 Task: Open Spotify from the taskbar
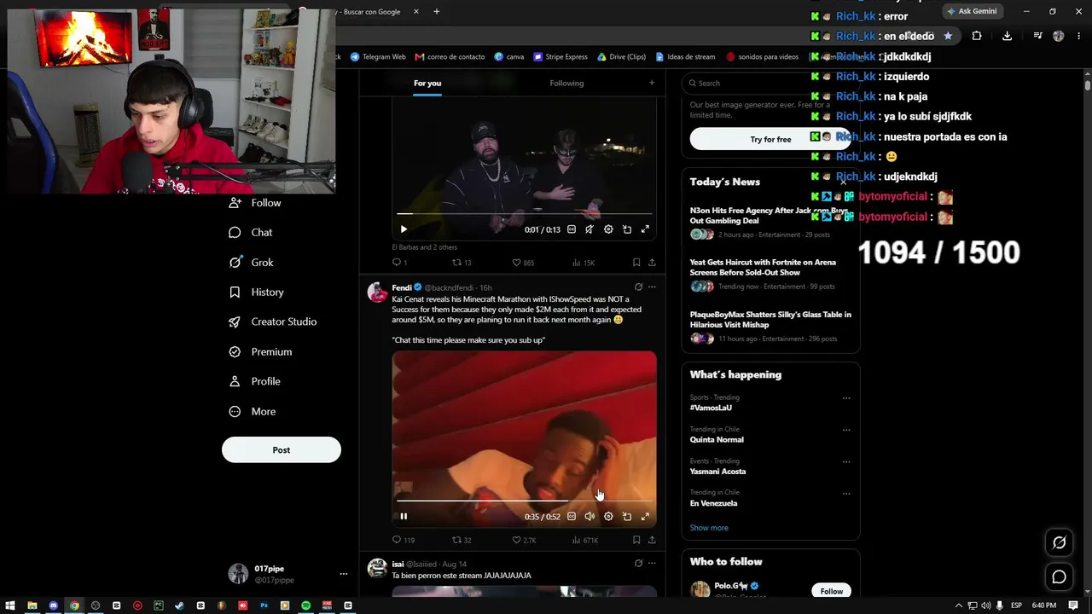coord(305,605)
